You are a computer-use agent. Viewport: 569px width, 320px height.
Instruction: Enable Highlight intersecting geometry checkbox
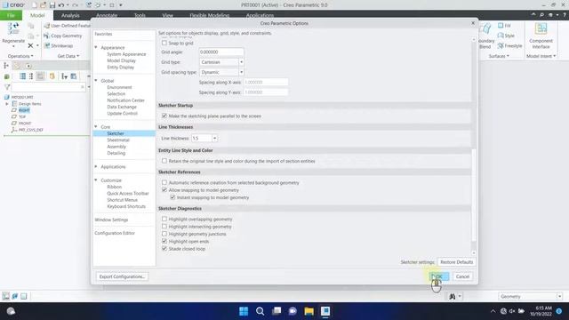click(x=164, y=227)
